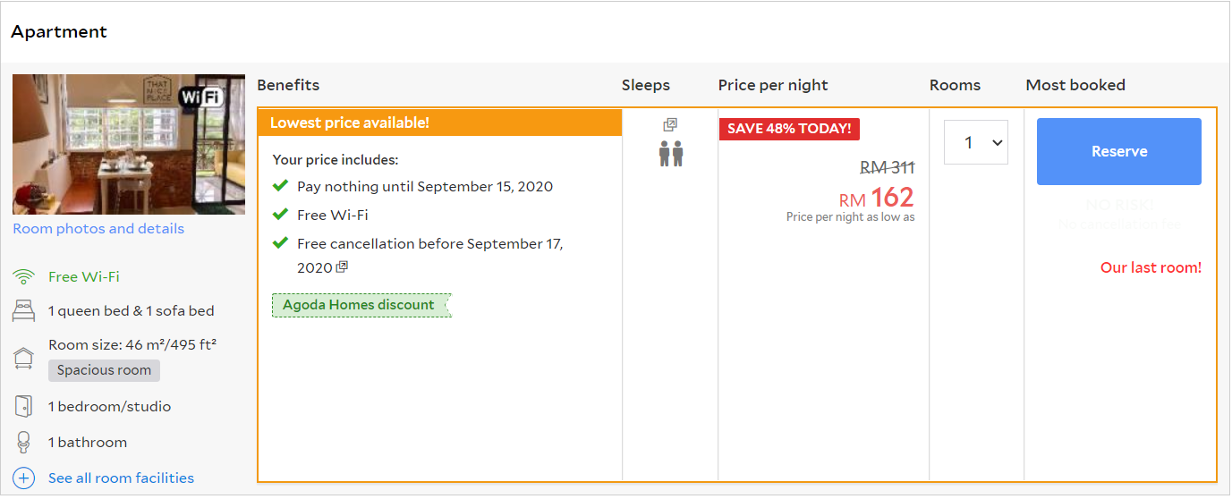Click the SAVE 48% TODAY badge
The height and width of the screenshot is (499, 1232).
(x=788, y=129)
